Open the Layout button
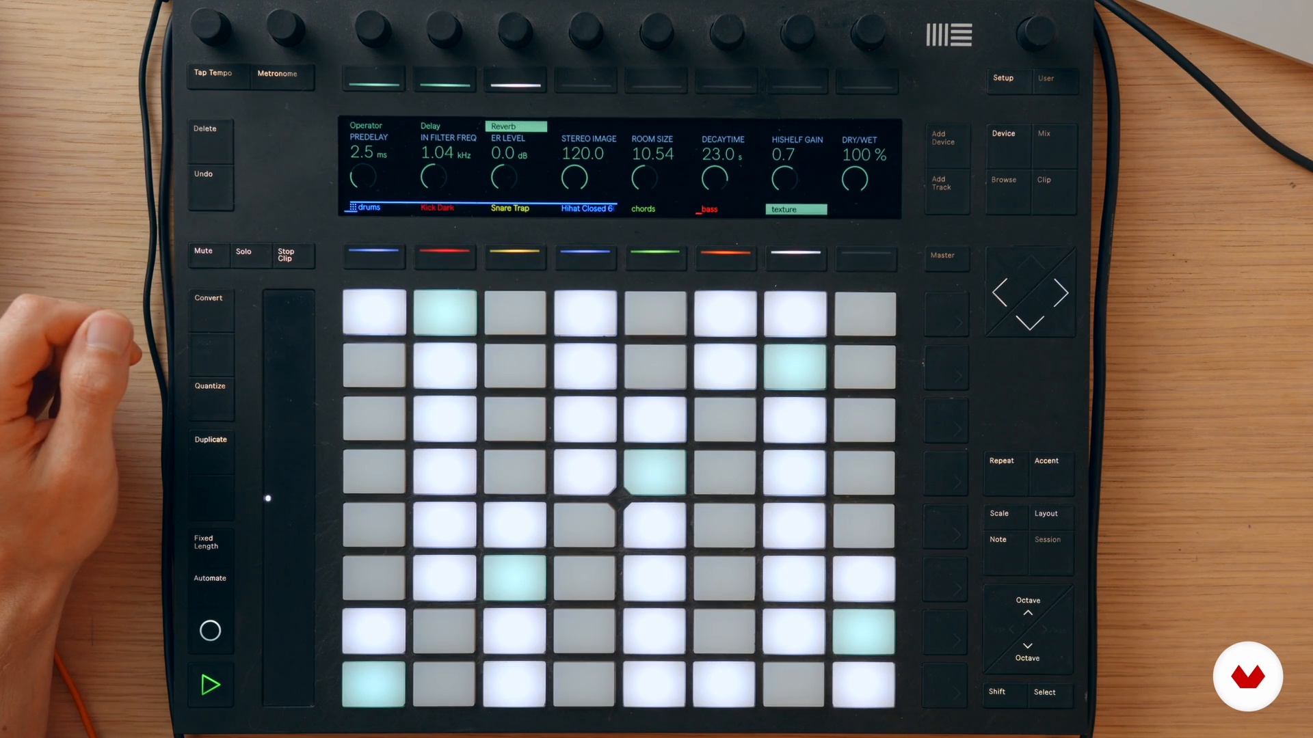1313x738 pixels. point(1052,517)
